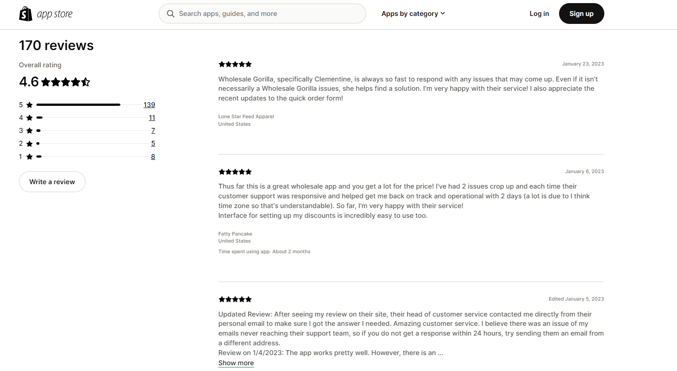The image size is (677, 371).
Task: Click the star icon beside rating 4
Action: (29, 118)
